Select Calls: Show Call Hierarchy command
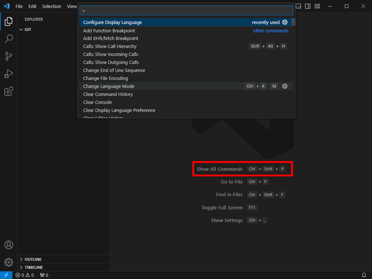Screen dimensions: 372x279 [186, 46]
